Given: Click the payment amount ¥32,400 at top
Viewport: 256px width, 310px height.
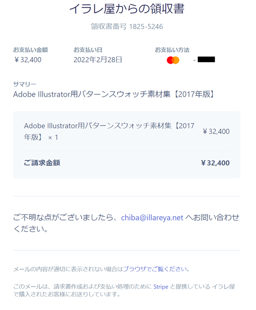Looking at the screenshot, I should pyautogui.click(x=27, y=60).
